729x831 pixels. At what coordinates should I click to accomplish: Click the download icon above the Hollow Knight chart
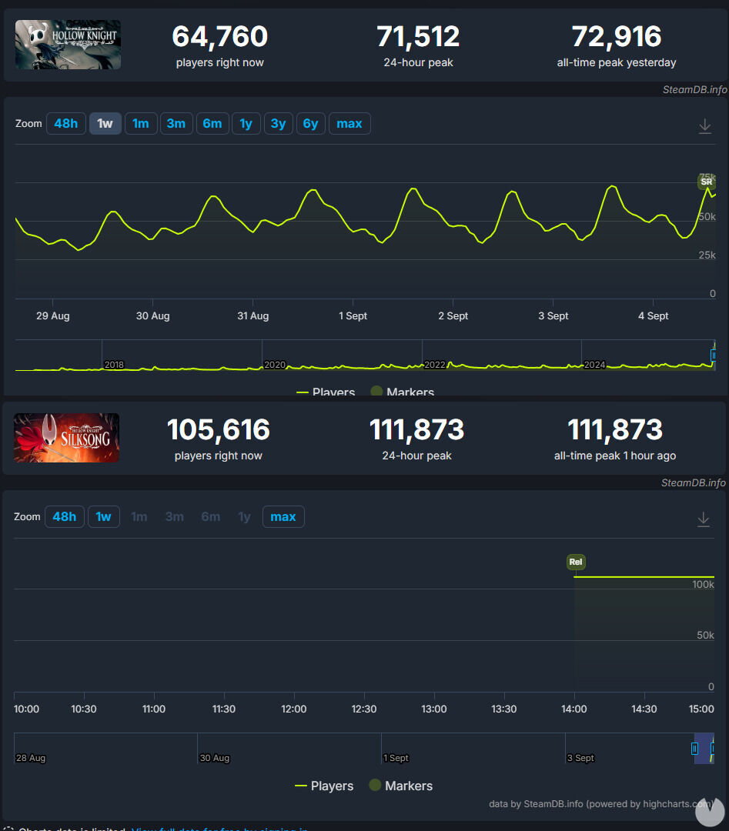pos(704,126)
